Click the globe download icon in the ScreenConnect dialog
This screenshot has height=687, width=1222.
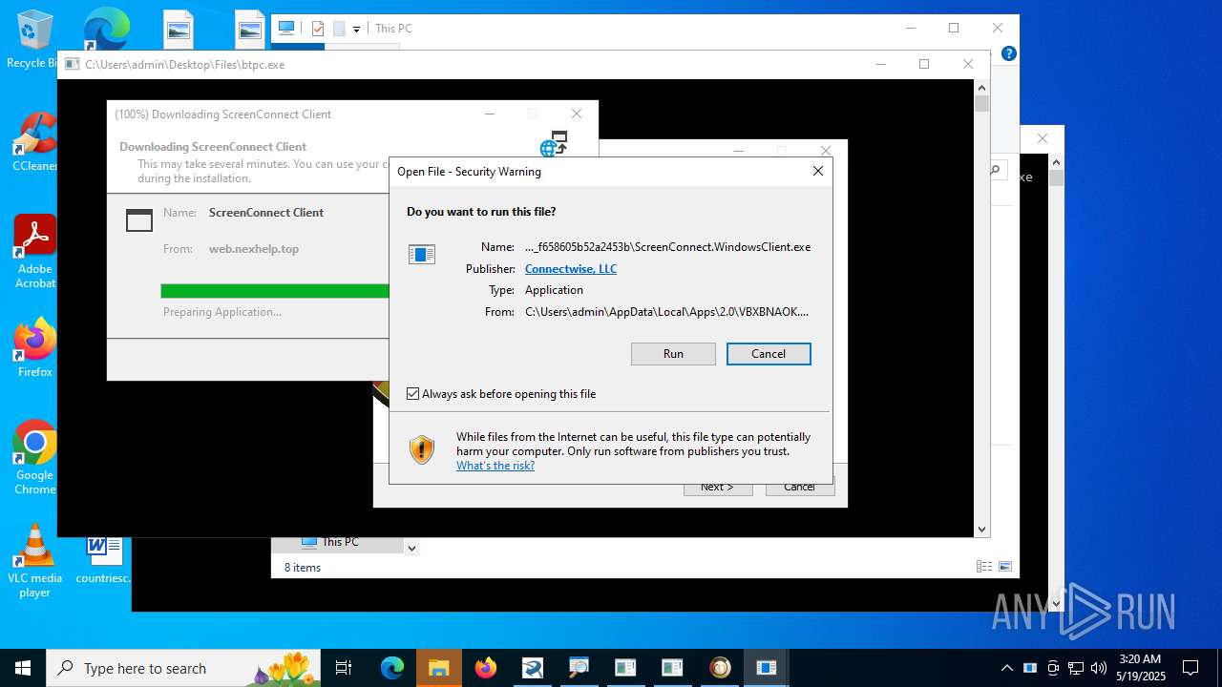[x=554, y=144]
